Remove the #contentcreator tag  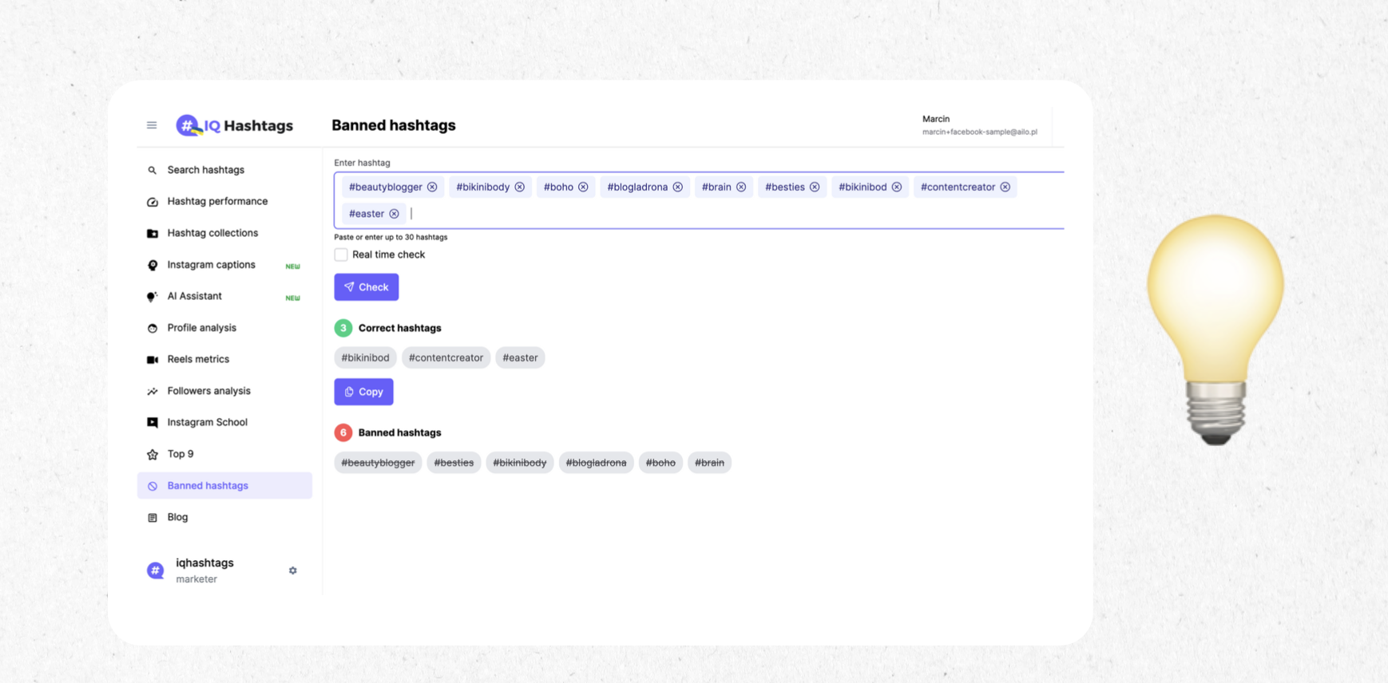coord(1005,187)
